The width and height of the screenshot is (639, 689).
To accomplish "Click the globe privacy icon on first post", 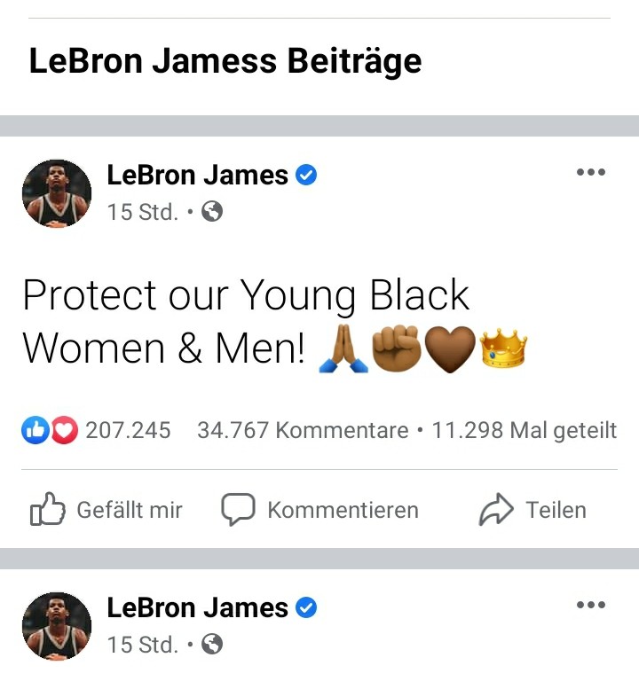I will point(212,211).
